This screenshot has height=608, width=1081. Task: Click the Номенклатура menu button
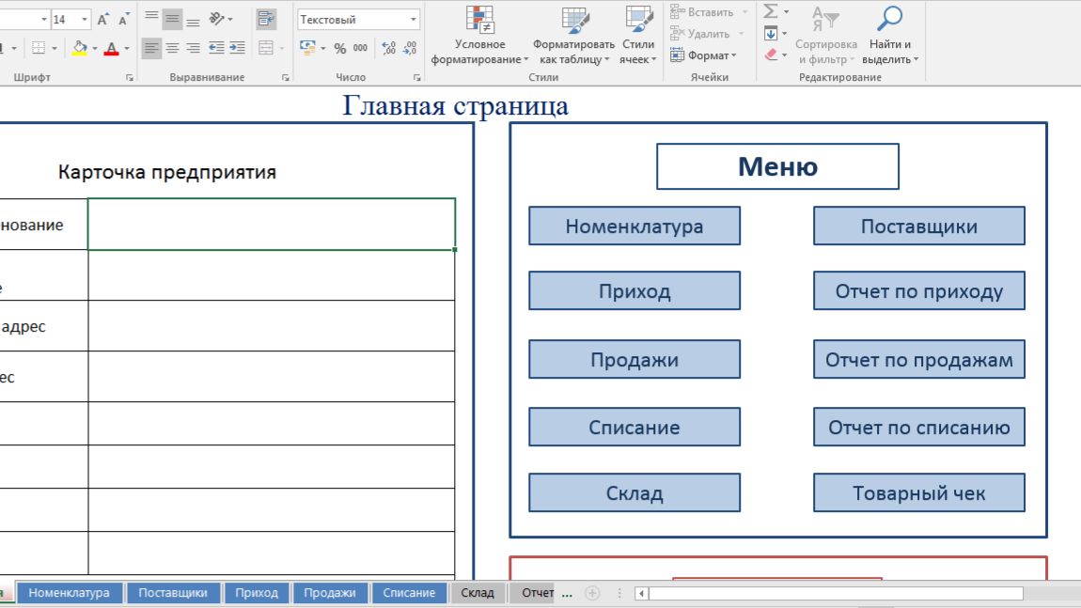(634, 226)
